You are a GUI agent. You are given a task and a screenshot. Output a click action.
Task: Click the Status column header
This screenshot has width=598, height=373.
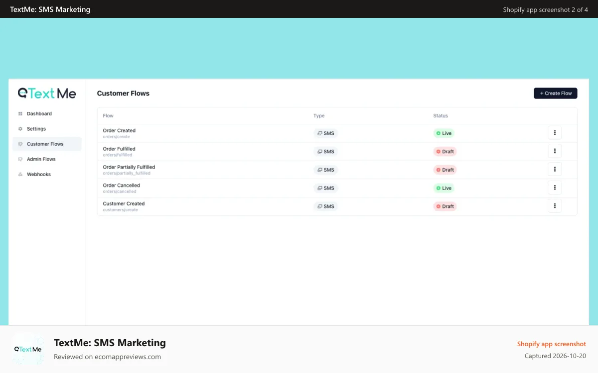(x=441, y=116)
